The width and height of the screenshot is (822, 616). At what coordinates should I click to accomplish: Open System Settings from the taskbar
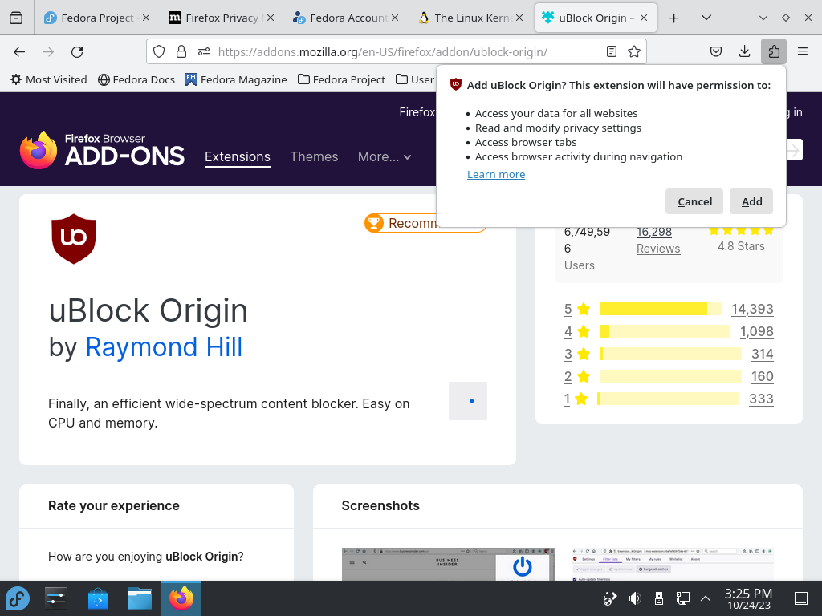(56, 598)
